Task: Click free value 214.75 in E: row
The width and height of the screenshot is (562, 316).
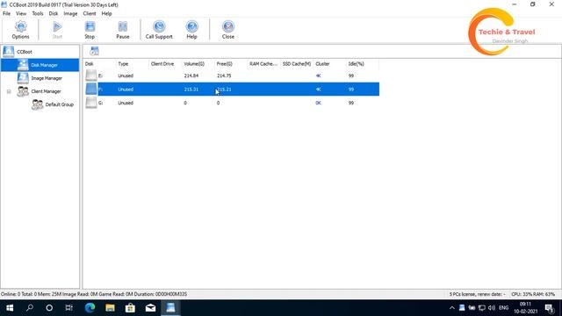Action: coord(224,76)
